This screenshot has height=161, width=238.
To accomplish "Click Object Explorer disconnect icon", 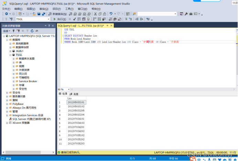I will click(x=18, y=31).
